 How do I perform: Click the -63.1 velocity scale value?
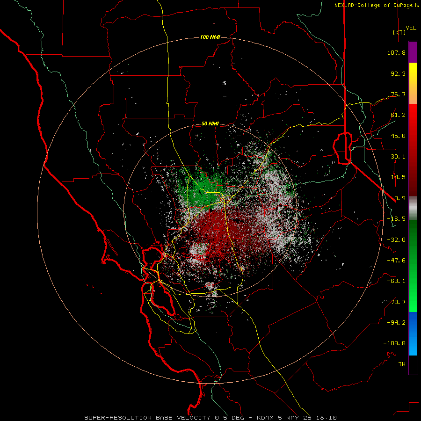(x=396, y=281)
